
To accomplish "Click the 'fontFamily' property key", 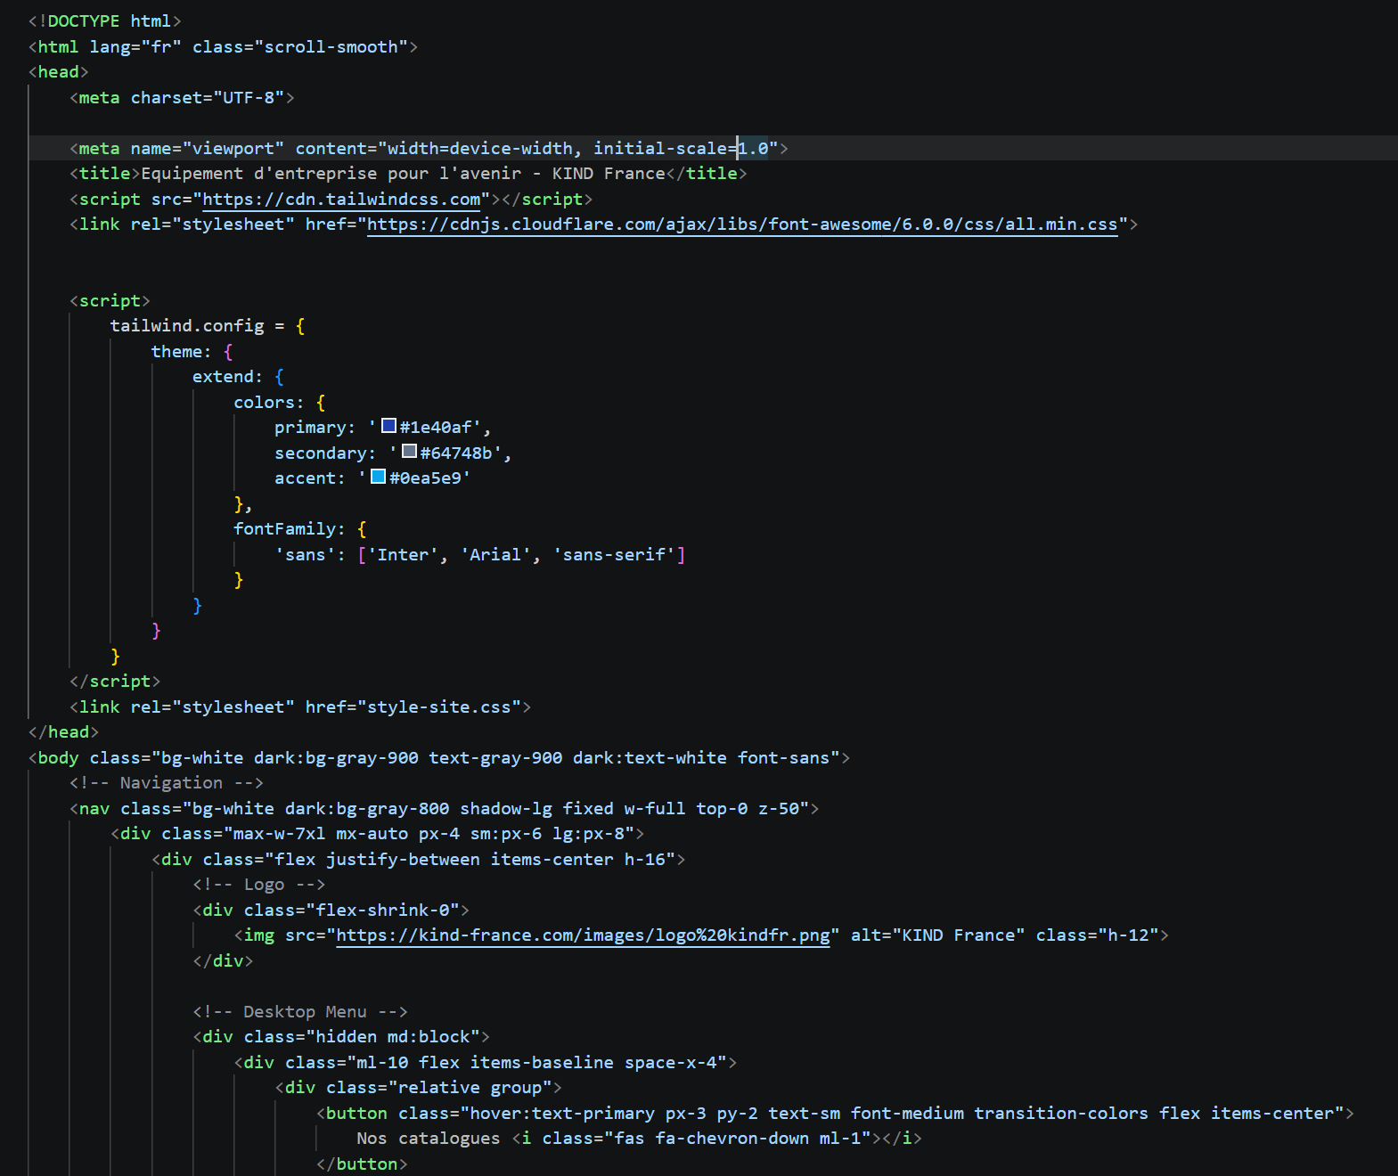I will tap(285, 529).
